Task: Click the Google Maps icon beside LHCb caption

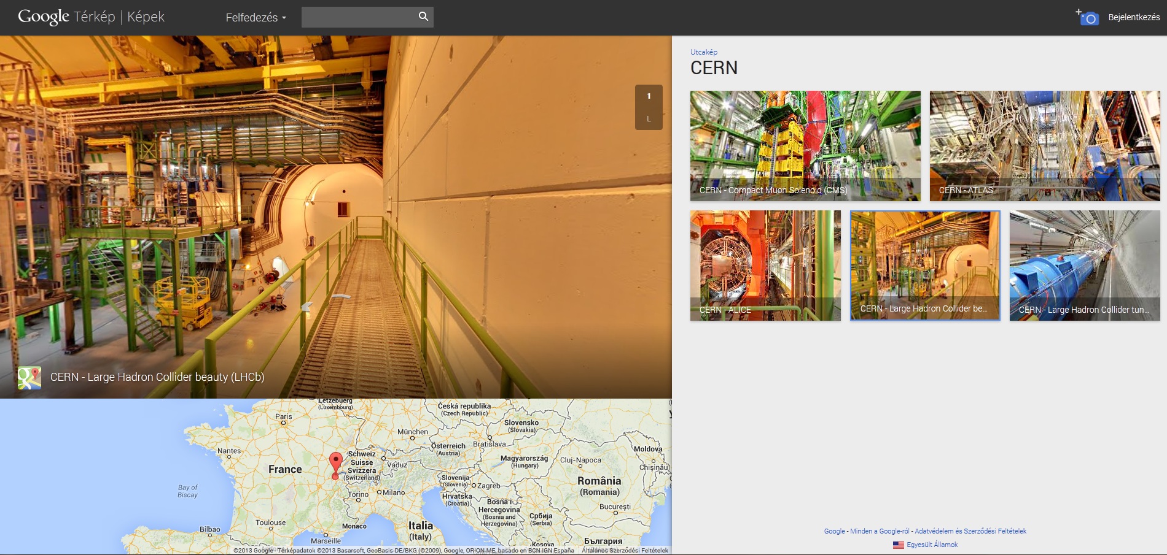Action: point(29,378)
